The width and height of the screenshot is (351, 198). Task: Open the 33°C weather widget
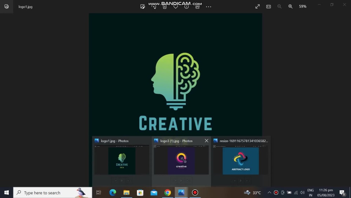(x=252, y=193)
